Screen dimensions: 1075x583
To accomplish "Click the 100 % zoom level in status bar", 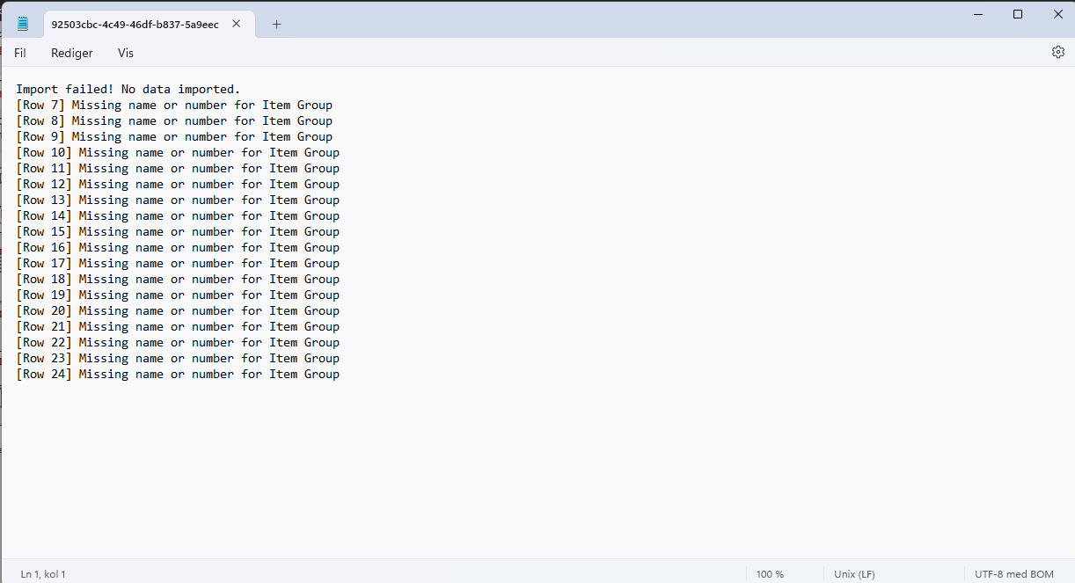I will coord(770,574).
